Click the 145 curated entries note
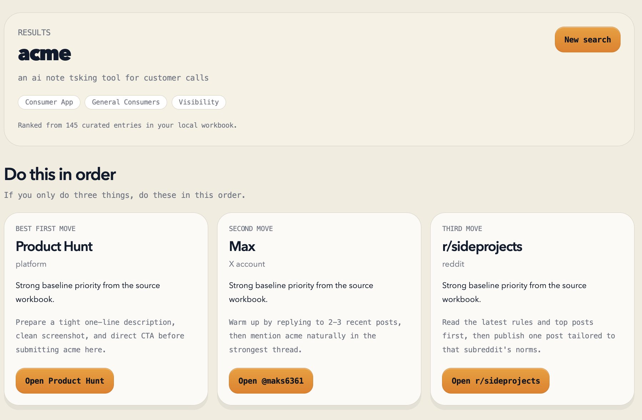Viewport: 642px width, 420px height. pos(127,125)
